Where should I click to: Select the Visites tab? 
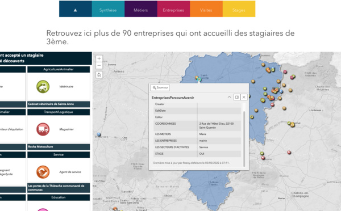click(206, 9)
